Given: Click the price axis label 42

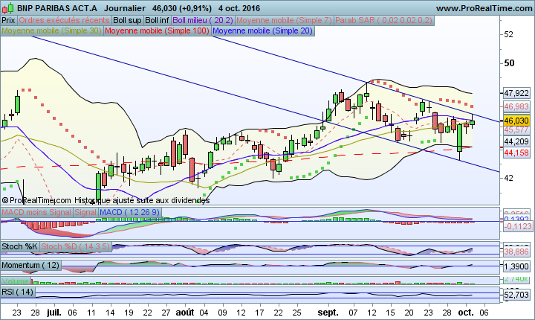Looking at the screenshot, I should pos(508,178).
